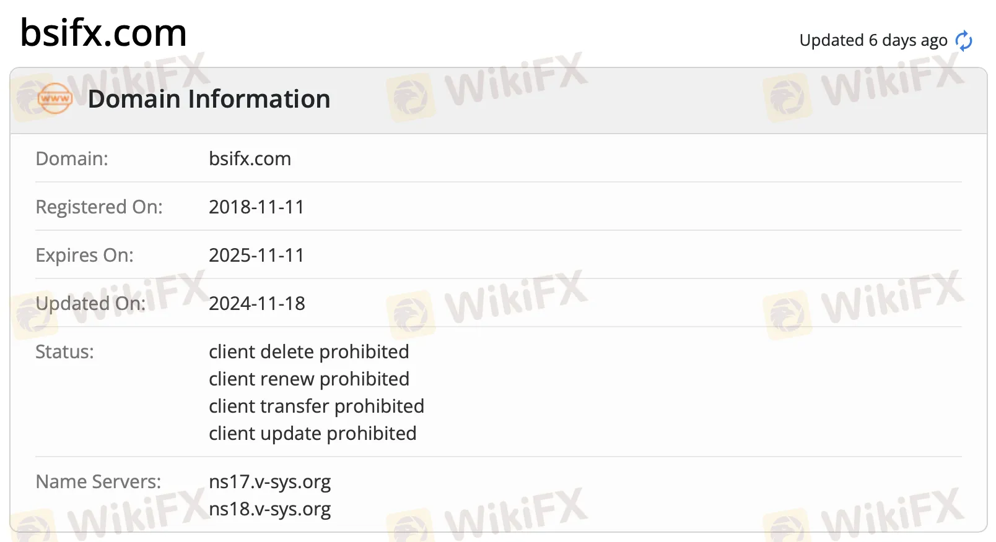Click 'client renew prohibited' status
Screen dimensions: 996x542
(309, 379)
